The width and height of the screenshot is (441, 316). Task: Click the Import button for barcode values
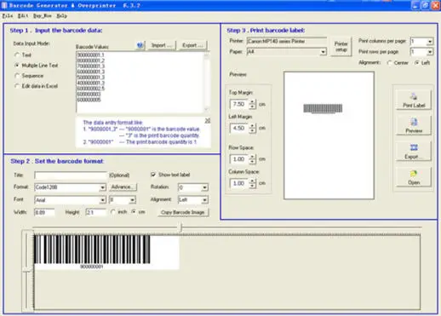162,45
